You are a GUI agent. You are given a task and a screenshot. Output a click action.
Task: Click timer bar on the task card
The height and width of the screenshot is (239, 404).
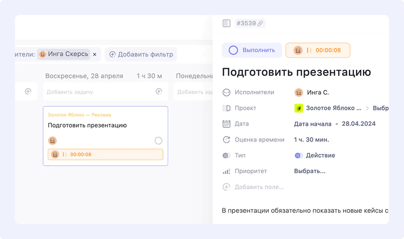105,154
